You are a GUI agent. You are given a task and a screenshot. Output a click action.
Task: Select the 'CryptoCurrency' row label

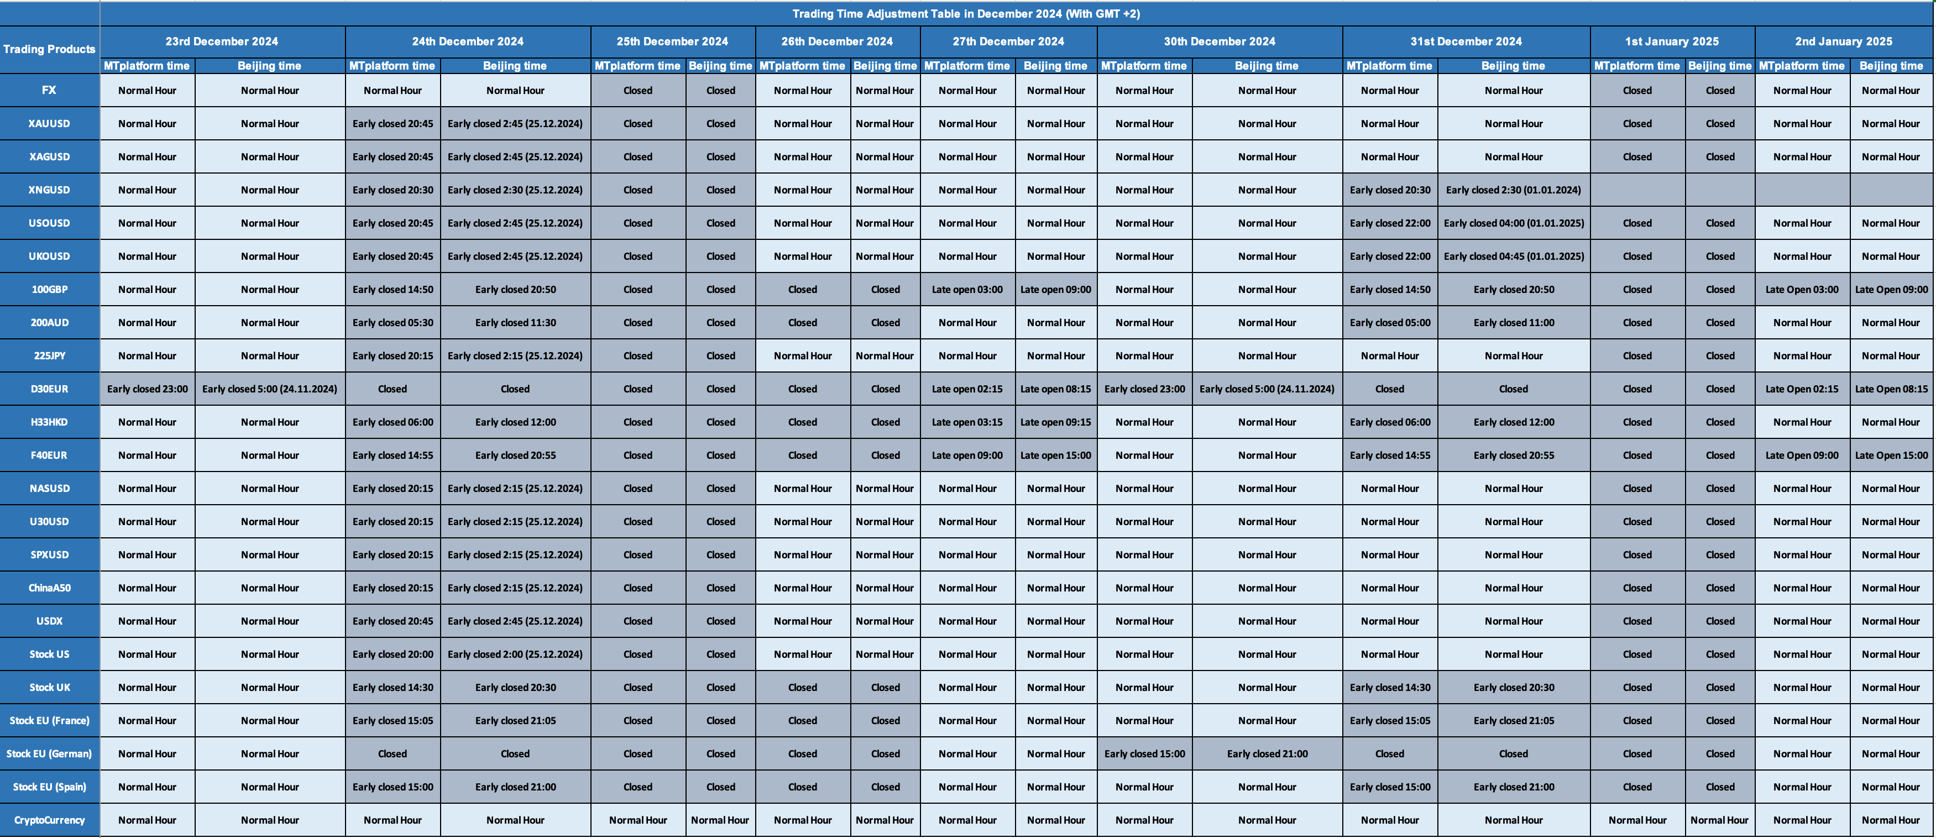click(50, 820)
